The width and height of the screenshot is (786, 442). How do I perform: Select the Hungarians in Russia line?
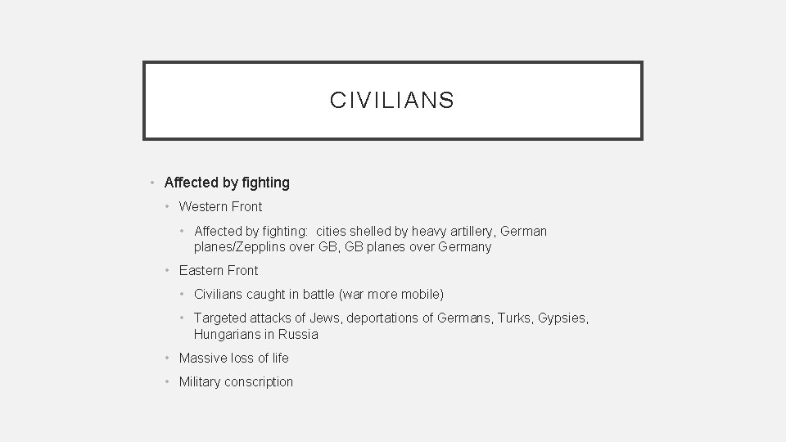pyautogui.click(x=255, y=334)
